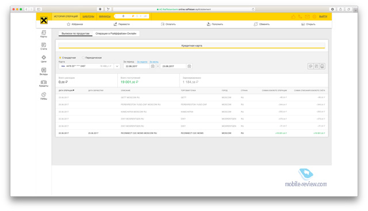Export statement to file icon
The height and width of the screenshot is (211, 368).
pyautogui.click(x=316, y=66)
